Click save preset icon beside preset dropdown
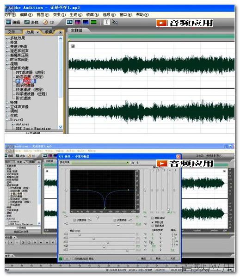The width and height of the screenshot is (240, 277). point(133,163)
